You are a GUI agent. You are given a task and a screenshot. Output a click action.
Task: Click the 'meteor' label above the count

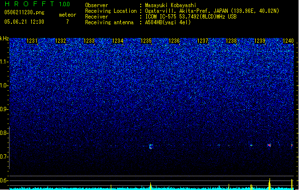pos(68,15)
